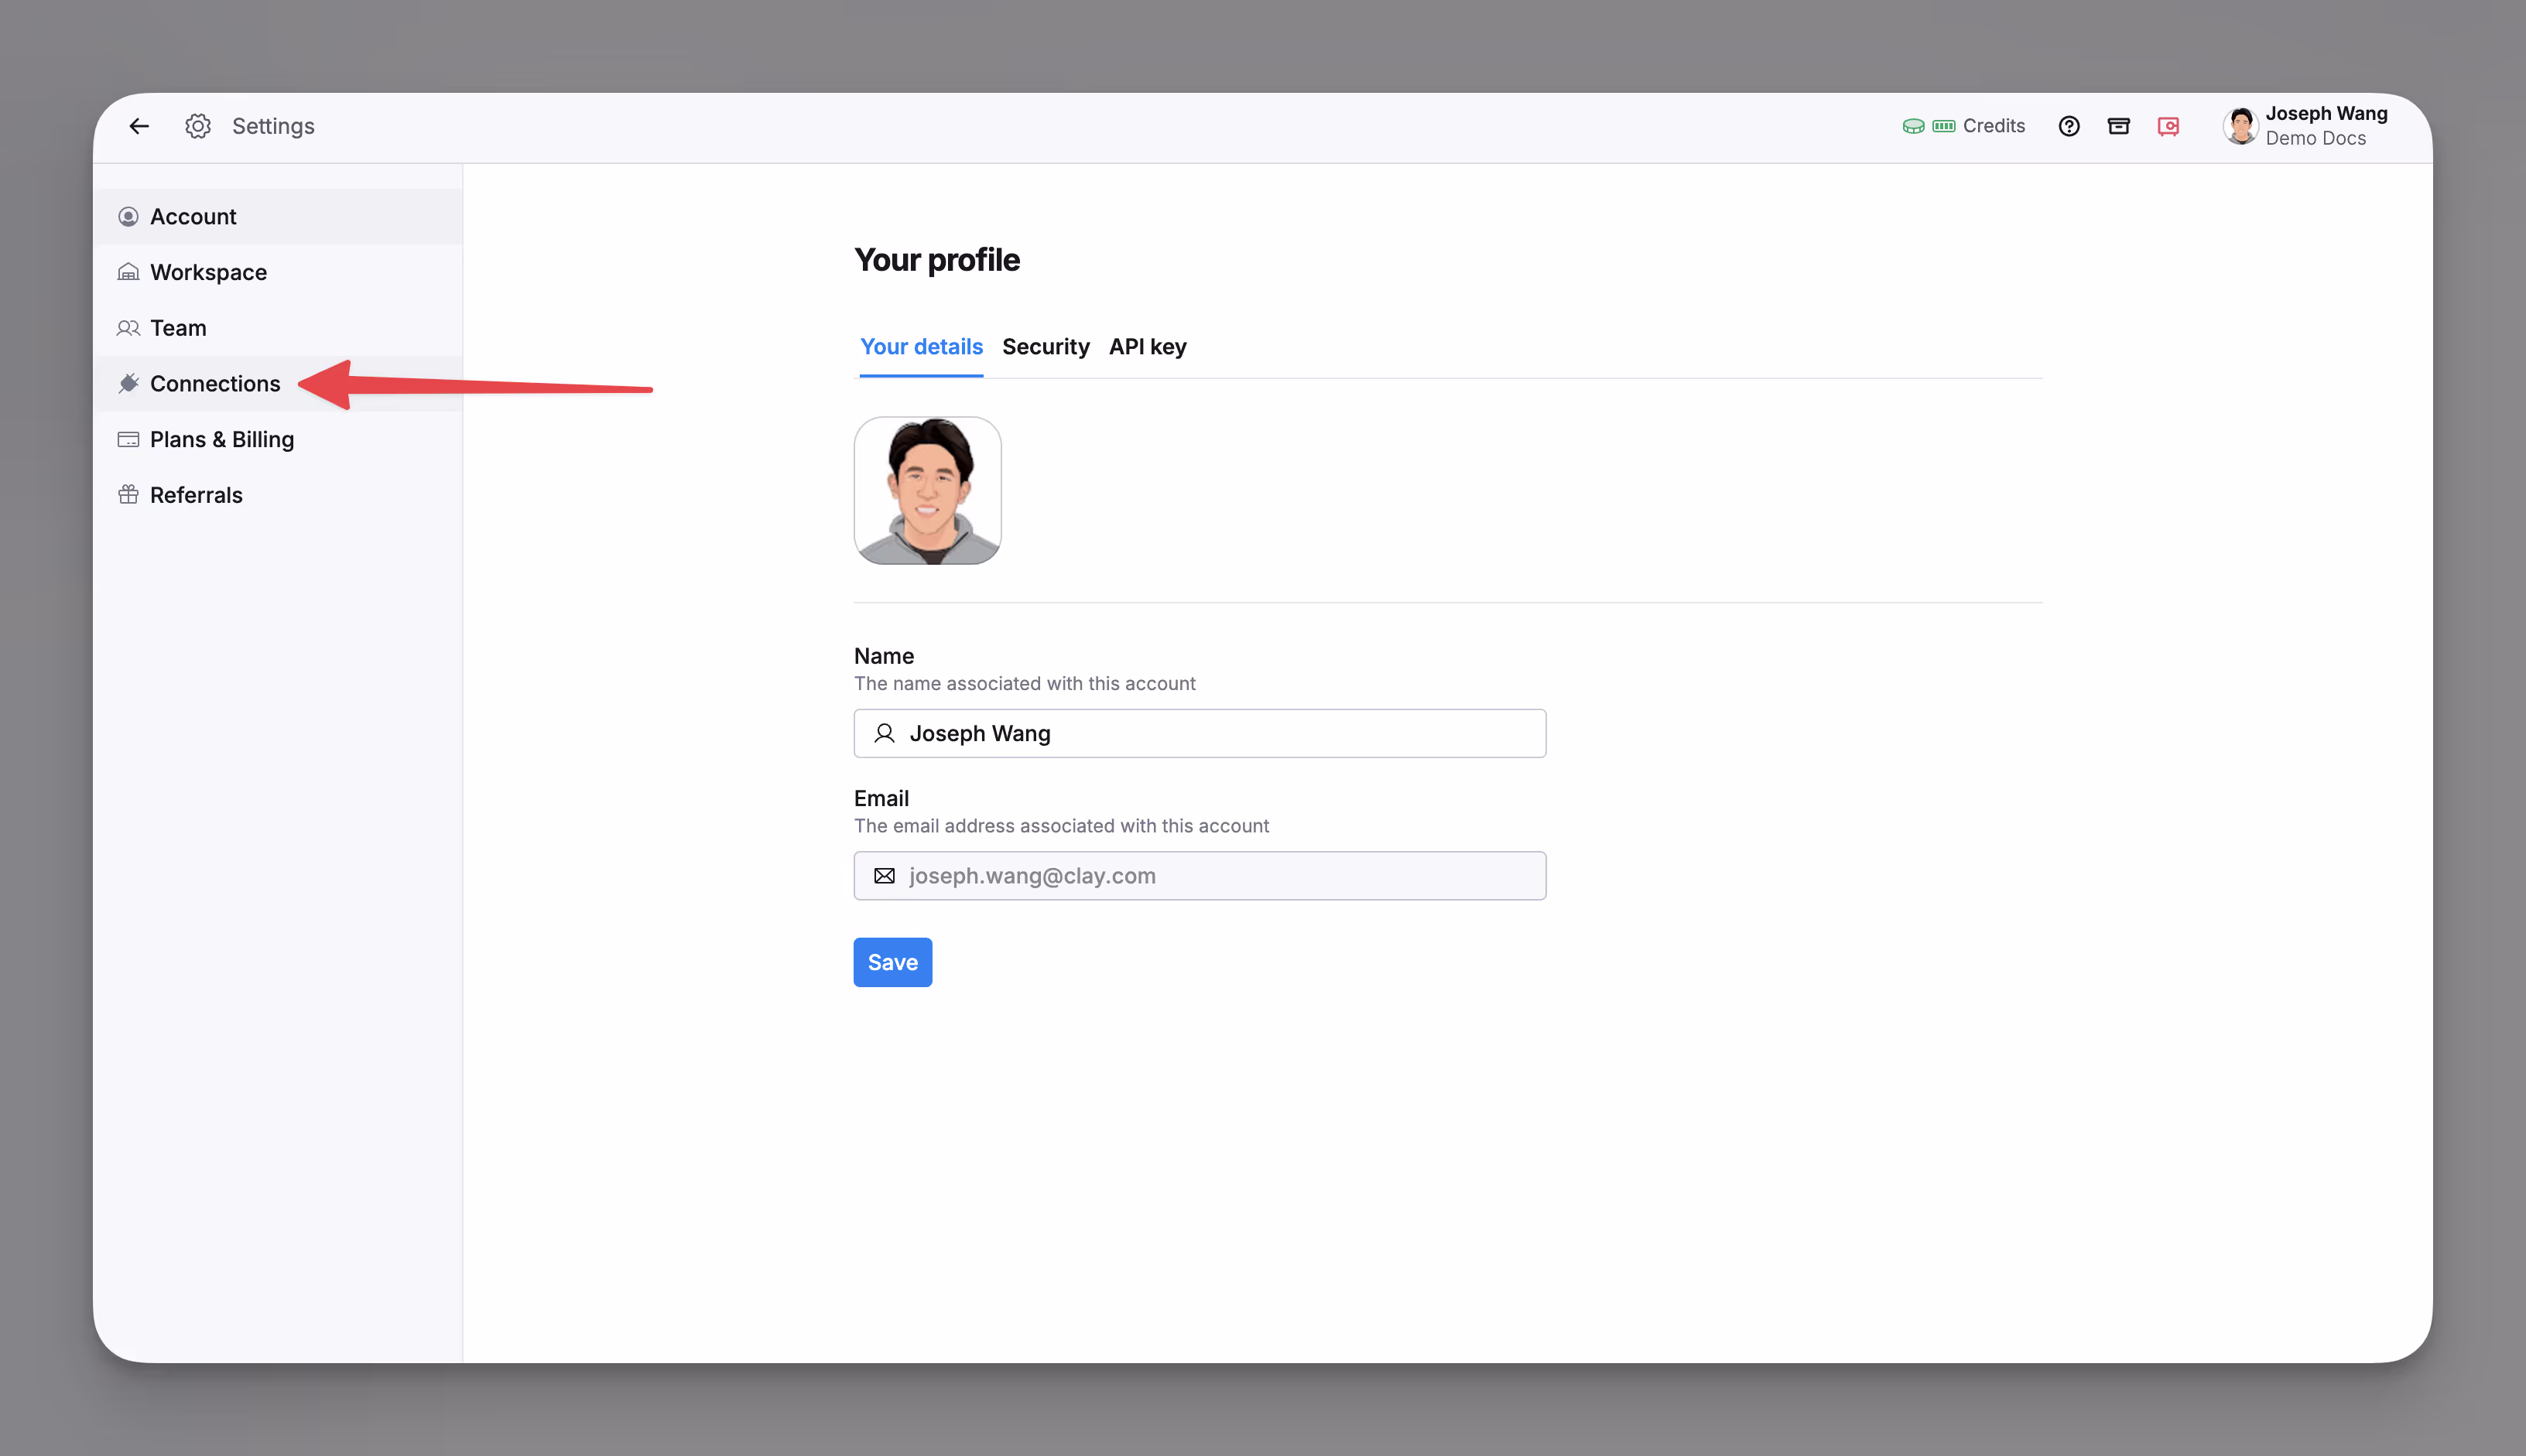
Task: Open Plans & Billing settings
Action: (x=278, y=440)
